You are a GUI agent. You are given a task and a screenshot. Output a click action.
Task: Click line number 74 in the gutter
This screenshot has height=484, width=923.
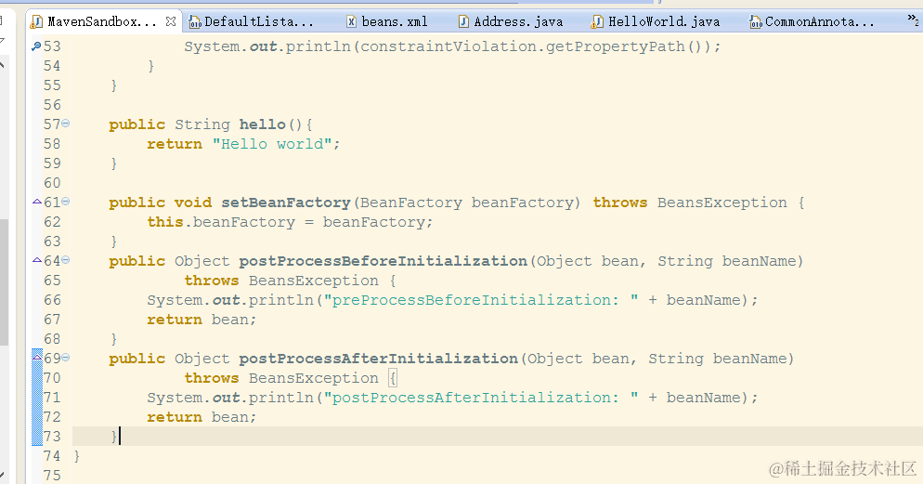coord(52,456)
